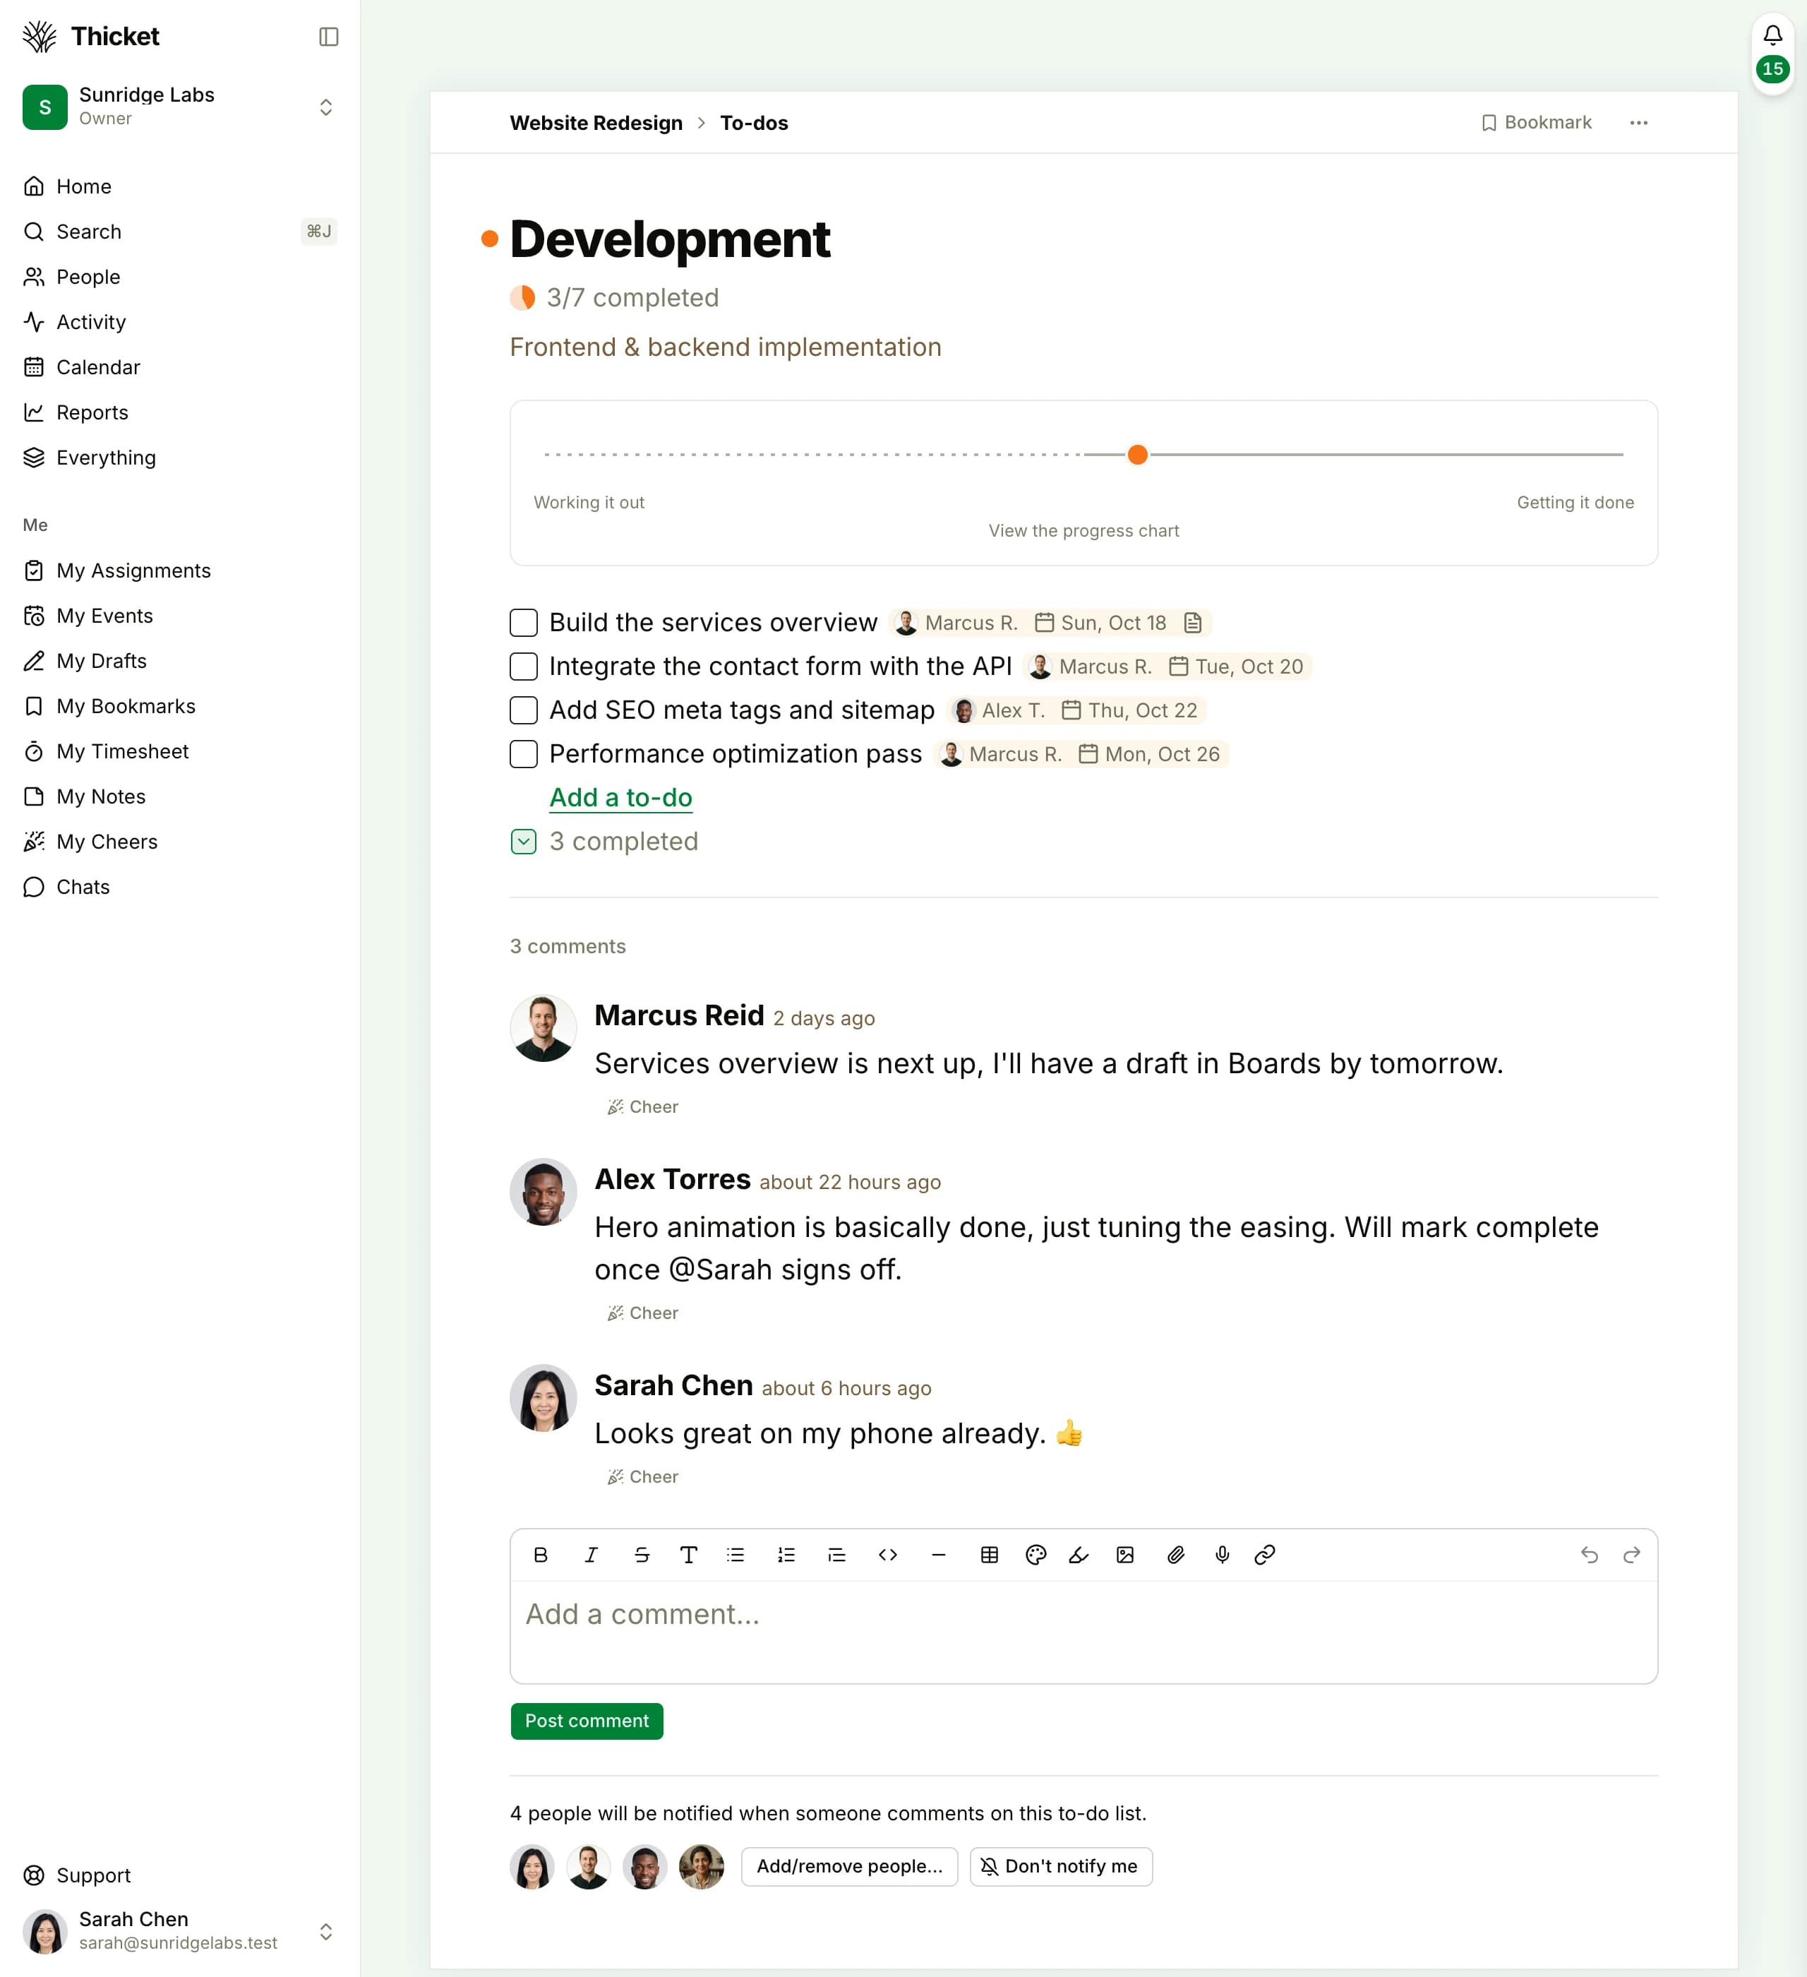
Task: Insert a table in the comment
Action: [990, 1554]
